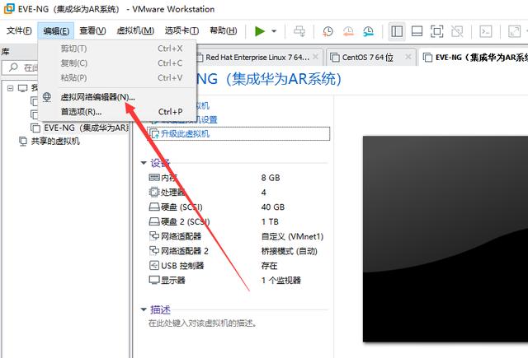Image resolution: width=528 pixels, height=358 pixels.
Task: Click the Hard Disk 2 drive icon
Action: tap(154, 221)
